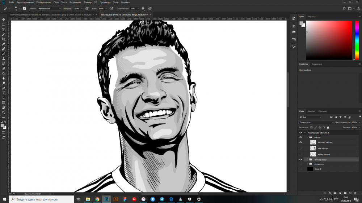Select the Crop tool
This screenshot has width=362, height=203.
coord(4,39)
